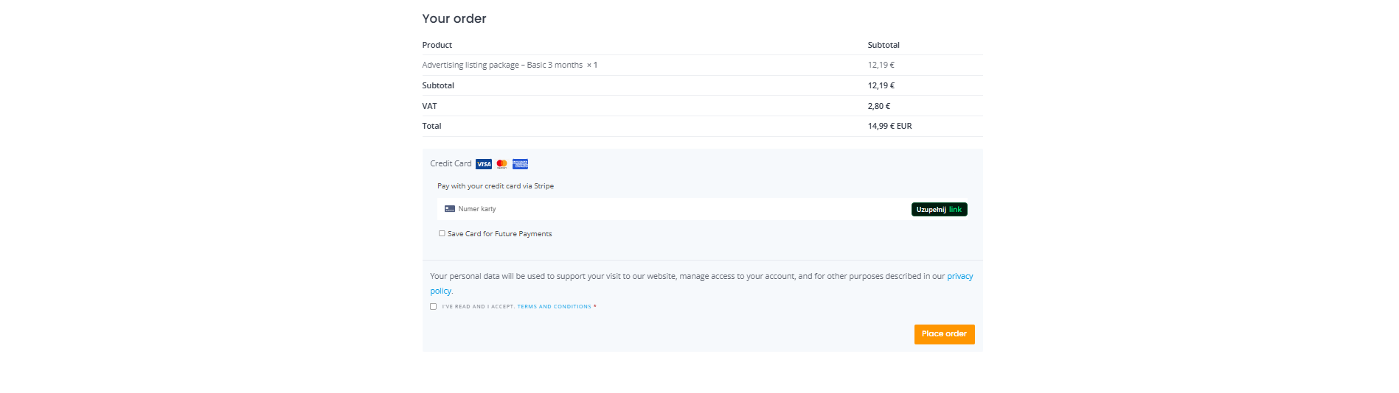This screenshot has width=1399, height=393.
Task: Click the Mastercard logo
Action: point(502,164)
